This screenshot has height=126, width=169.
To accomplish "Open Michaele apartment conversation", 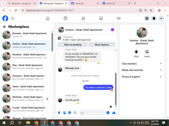I will click(26, 98).
